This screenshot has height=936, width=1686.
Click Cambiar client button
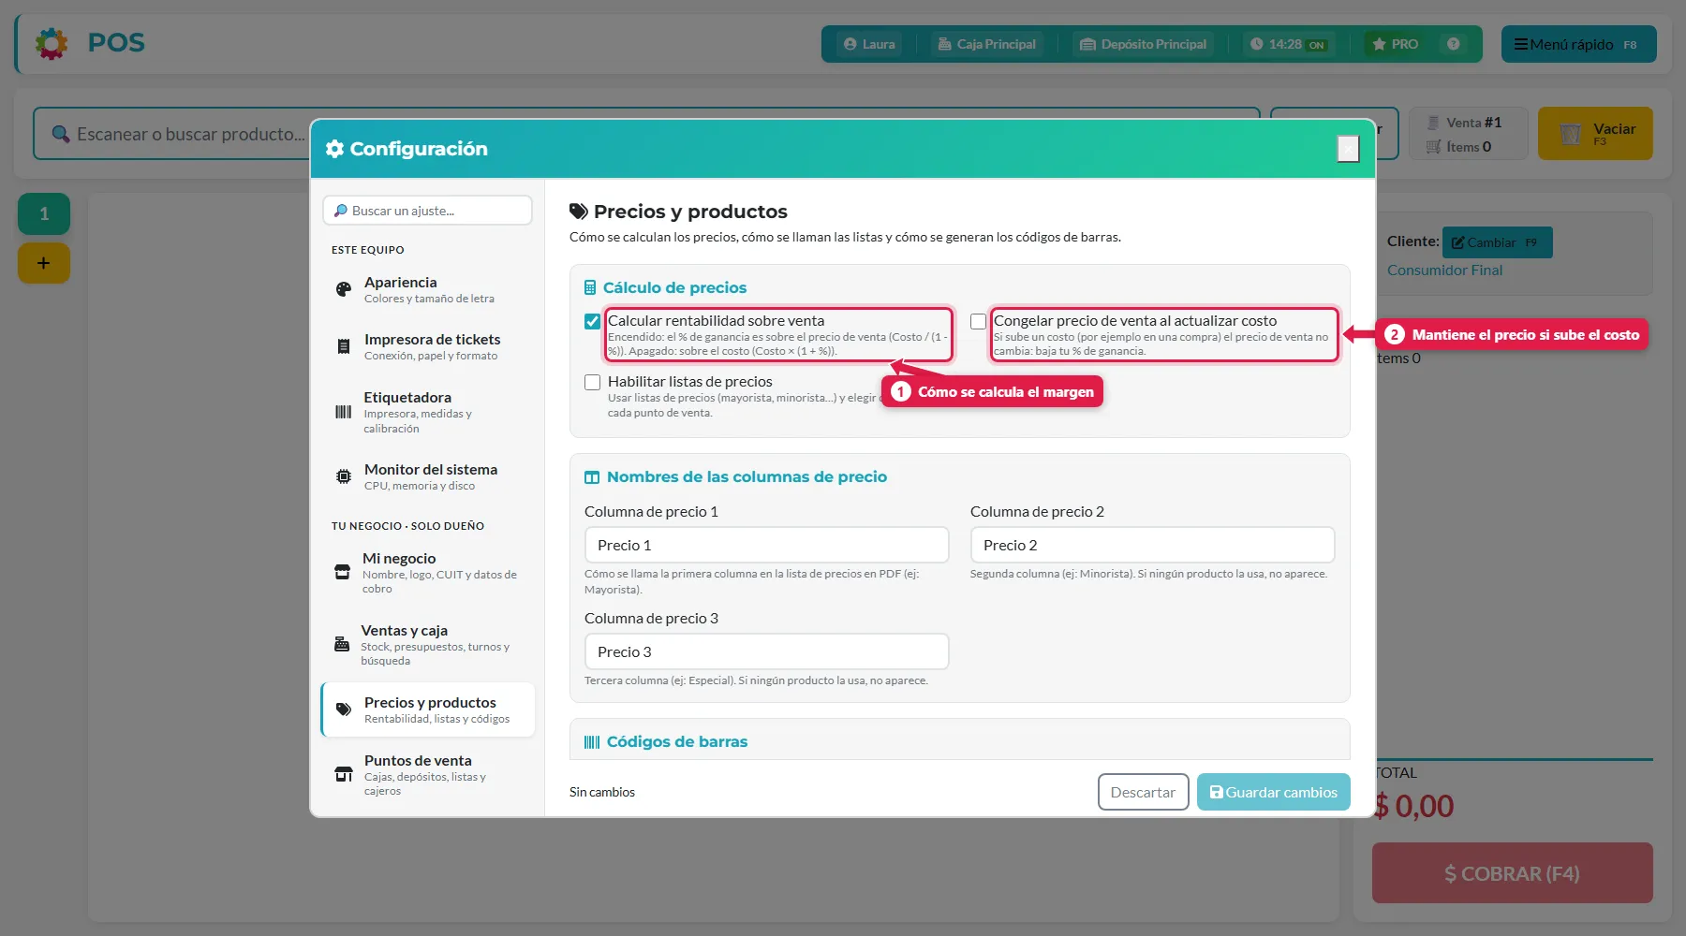coord(1497,242)
